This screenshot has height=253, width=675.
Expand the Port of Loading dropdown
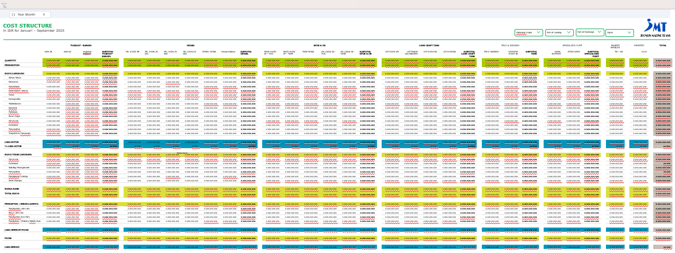(x=559, y=32)
